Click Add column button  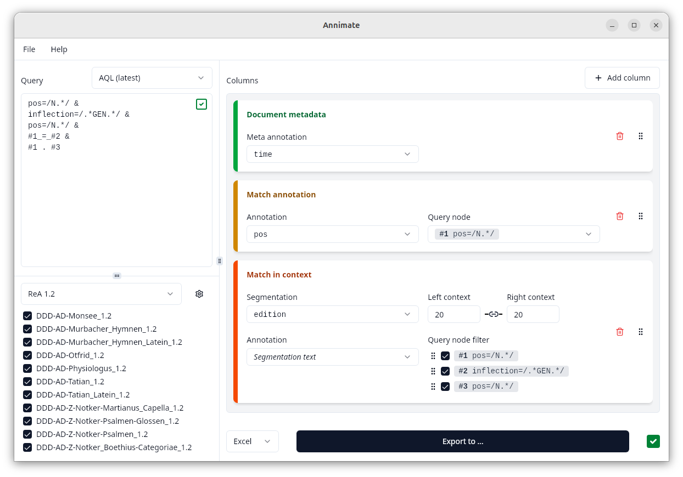pyautogui.click(x=622, y=78)
